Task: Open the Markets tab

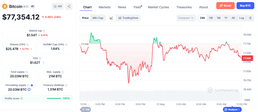Action: 105,7
